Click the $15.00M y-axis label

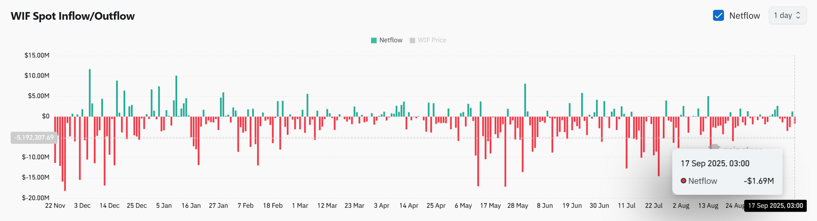[x=37, y=55]
